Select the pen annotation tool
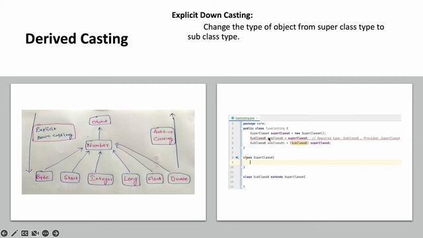This screenshot has width=423, height=238. point(15,233)
